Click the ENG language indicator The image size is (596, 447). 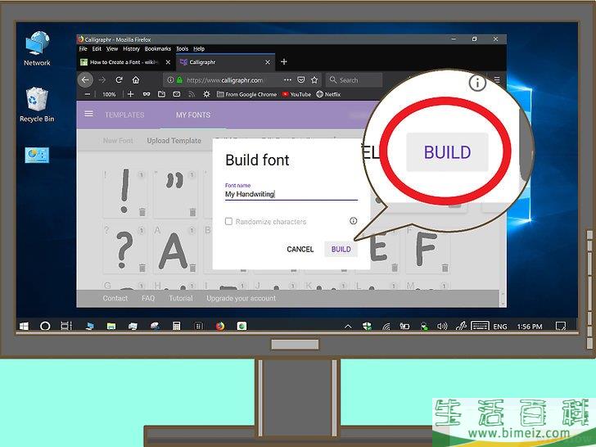[x=500, y=327]
